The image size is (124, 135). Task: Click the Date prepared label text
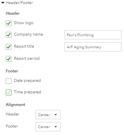27,81
